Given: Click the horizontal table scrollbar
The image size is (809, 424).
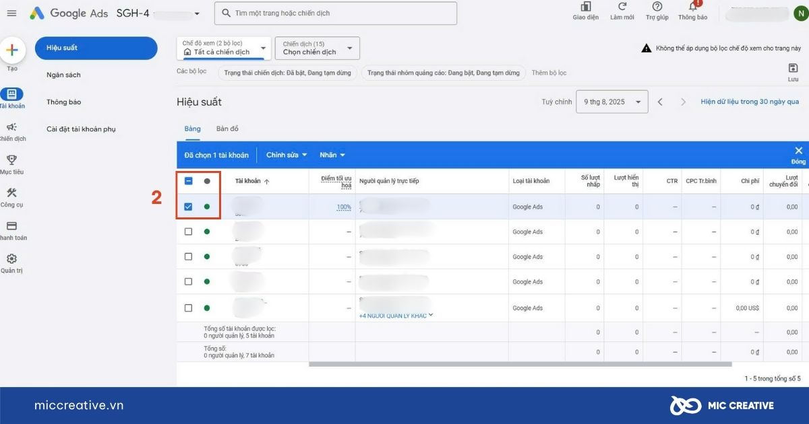Looking at the screenshot, I should [x=520, y=364].
